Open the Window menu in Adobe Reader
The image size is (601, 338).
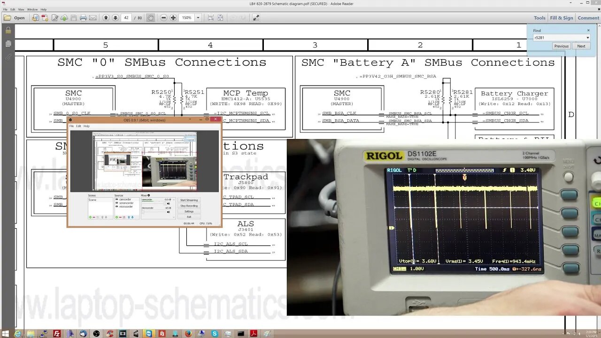point(32,9)
